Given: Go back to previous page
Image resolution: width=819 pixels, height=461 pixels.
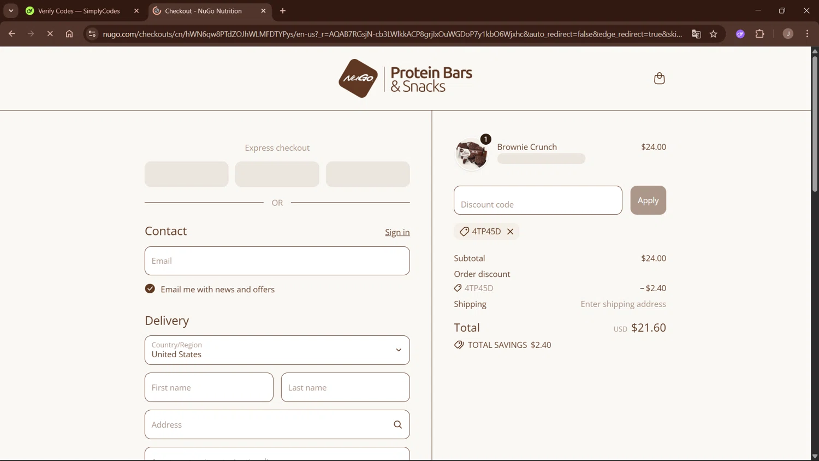Looking at the screenshot, I should pyautogui.click(x=12, y=34).
